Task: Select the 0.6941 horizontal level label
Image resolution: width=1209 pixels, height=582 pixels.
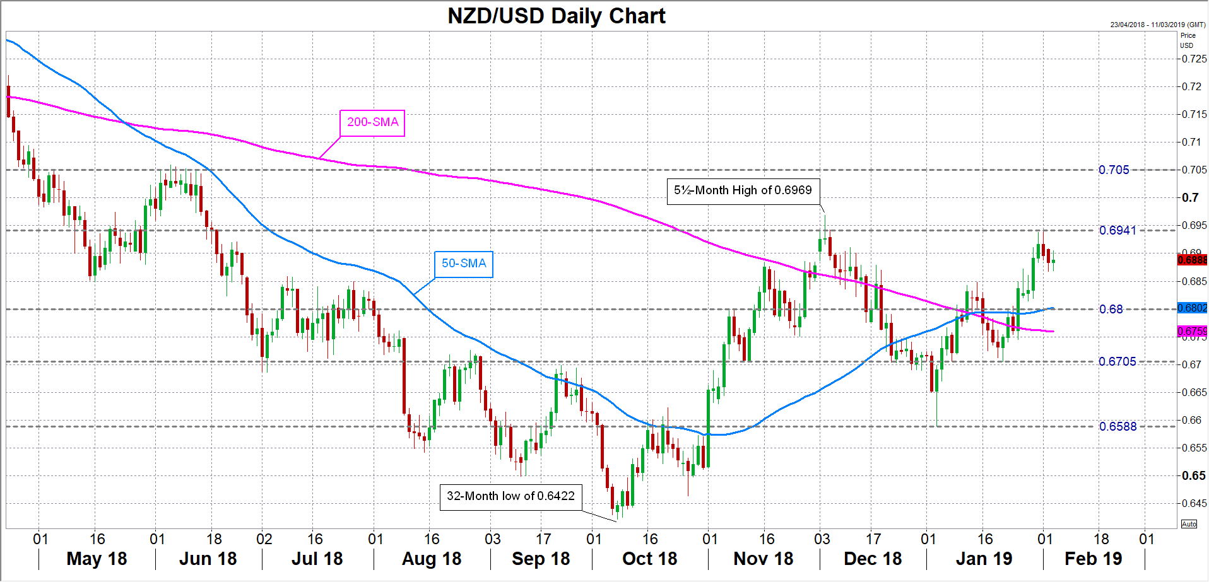Action: (x=1118, y=231)
